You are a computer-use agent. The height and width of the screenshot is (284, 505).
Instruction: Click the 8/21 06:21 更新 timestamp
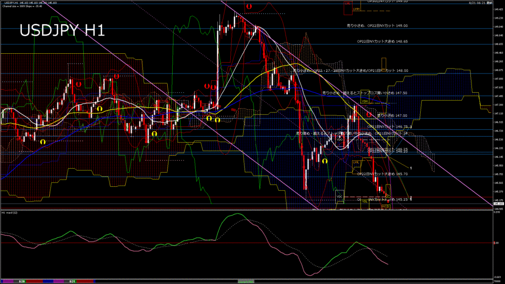(480, 2)
